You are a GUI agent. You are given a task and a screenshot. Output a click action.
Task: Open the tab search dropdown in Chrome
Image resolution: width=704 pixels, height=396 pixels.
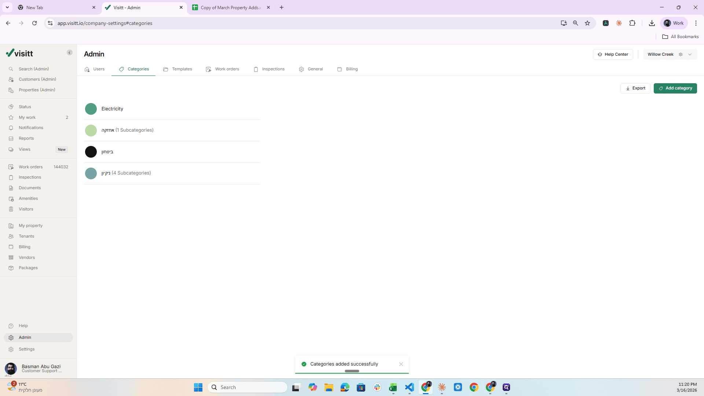click(x=7, y=7)
